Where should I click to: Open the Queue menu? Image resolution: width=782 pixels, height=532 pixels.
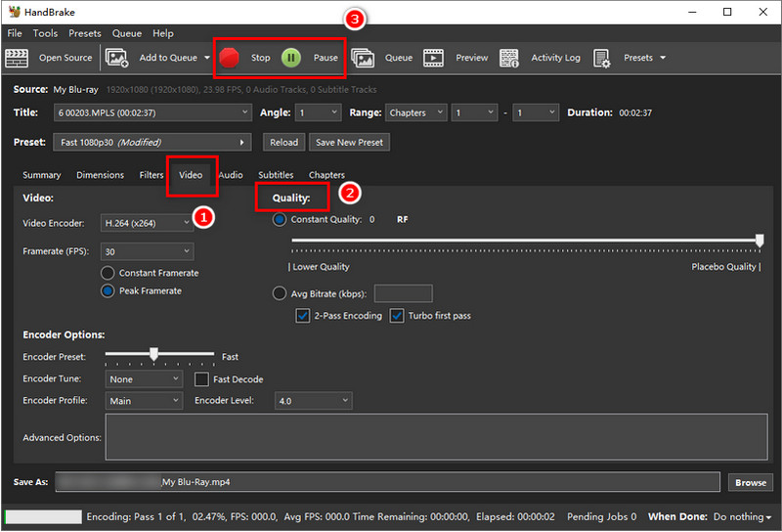pyautogui.click(x=127, y=33)
